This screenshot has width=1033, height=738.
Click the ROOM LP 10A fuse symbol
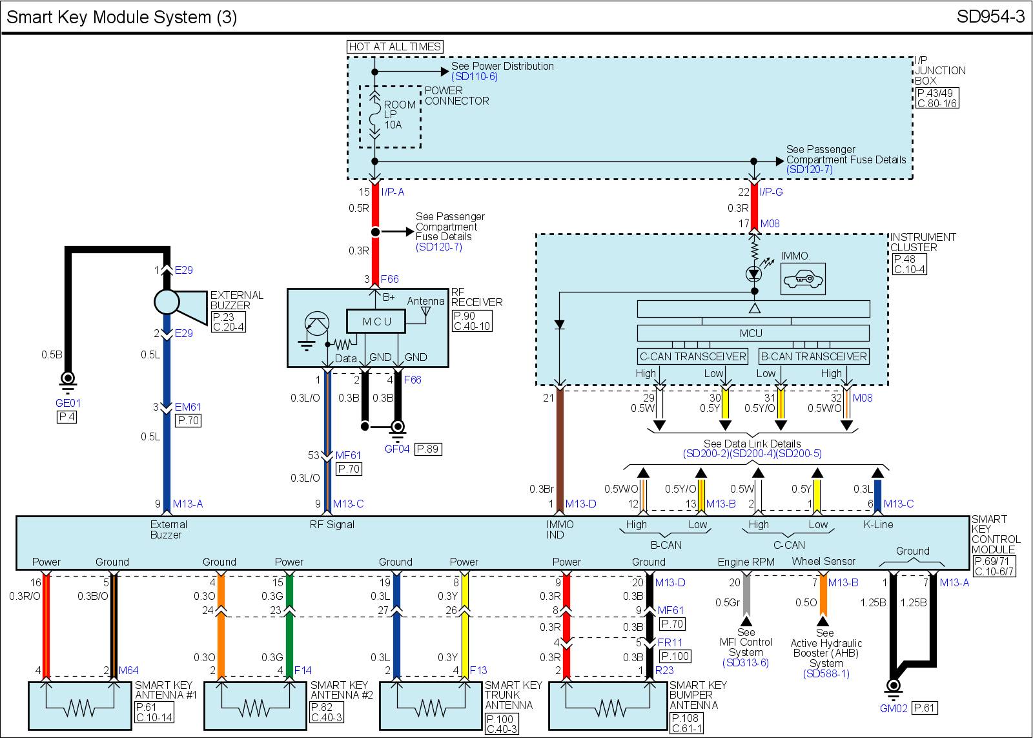pyautogui.click(x=374, y=116)
